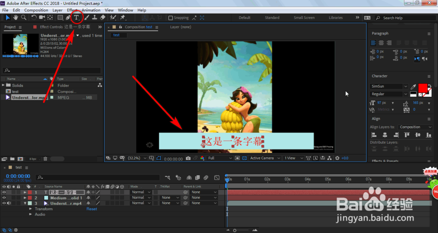
Task: Select the Unified Camera tool
Action: tap(42, 18)
